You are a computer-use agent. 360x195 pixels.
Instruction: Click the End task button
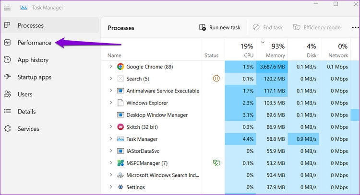[268, 27]
